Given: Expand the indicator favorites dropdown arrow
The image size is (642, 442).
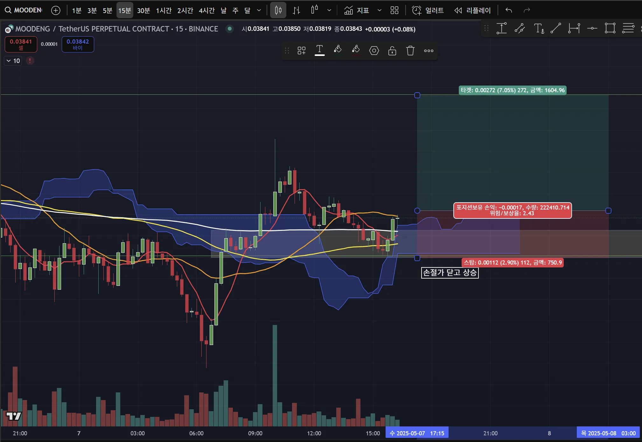Looking at the screenshot, I should tap(380, 10).
